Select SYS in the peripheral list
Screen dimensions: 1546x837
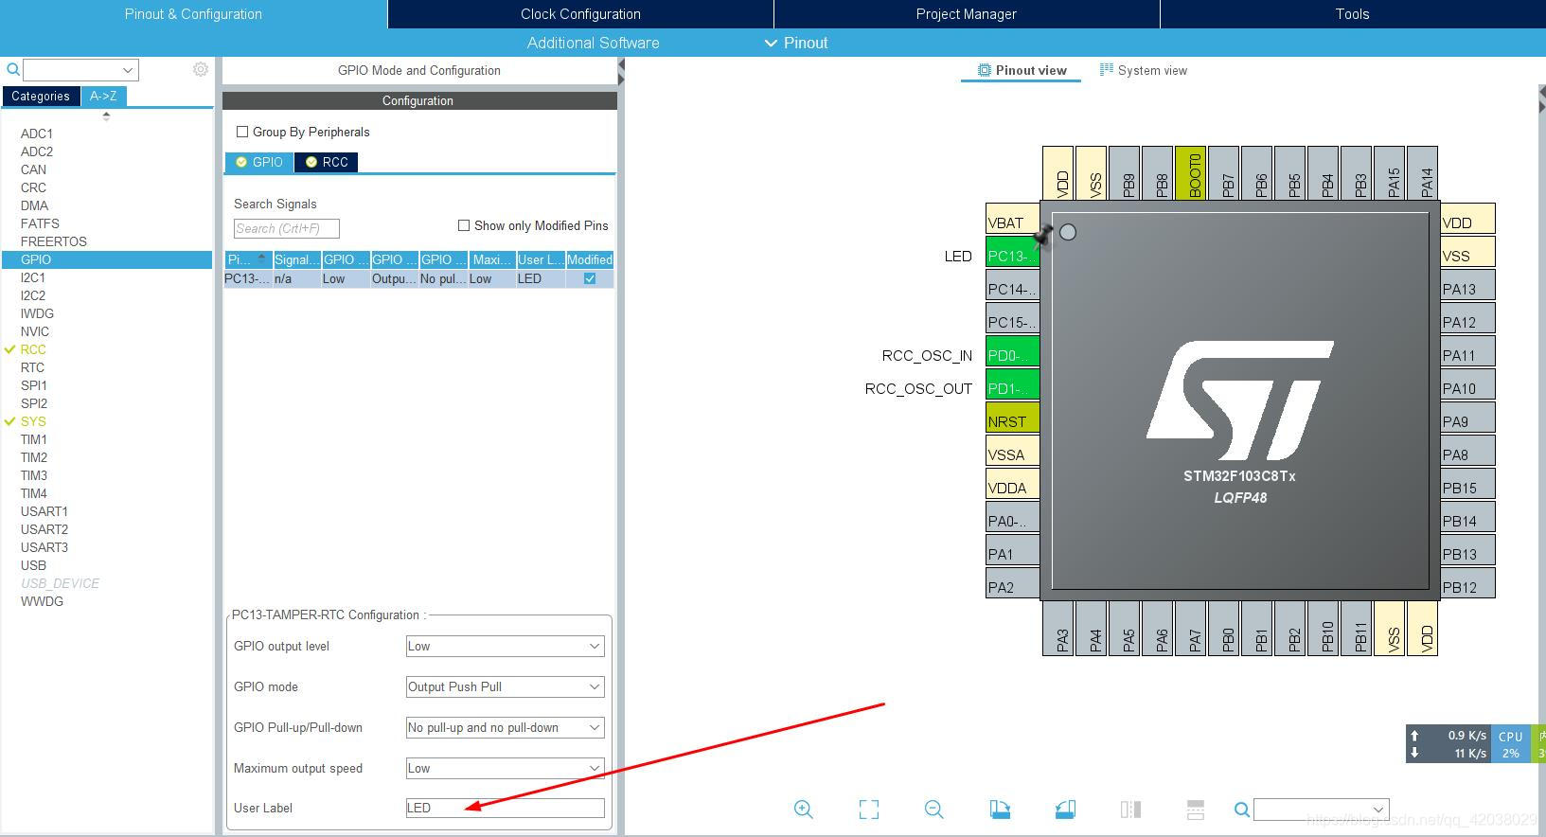click(x=33, y=421)
